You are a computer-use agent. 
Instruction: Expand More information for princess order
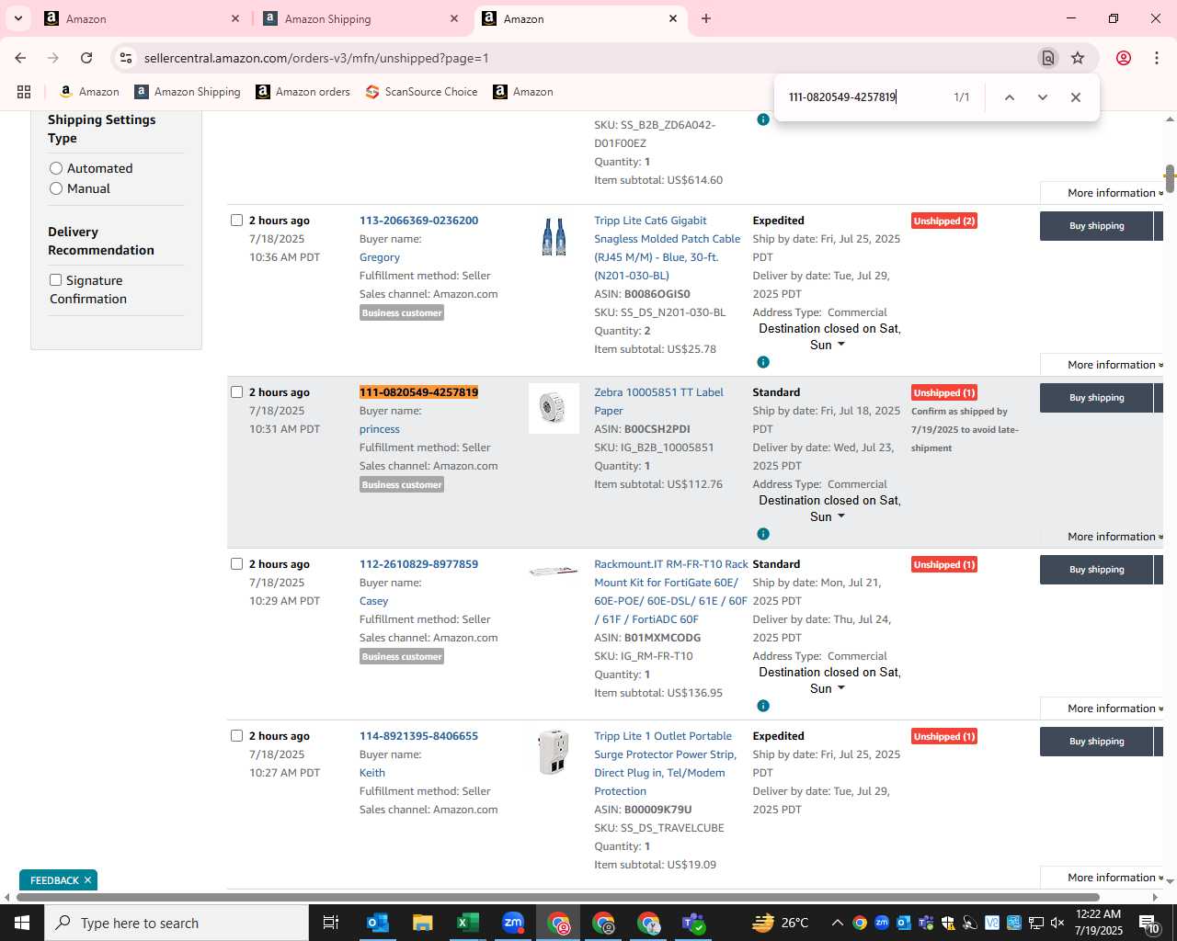click(1114, 537)
